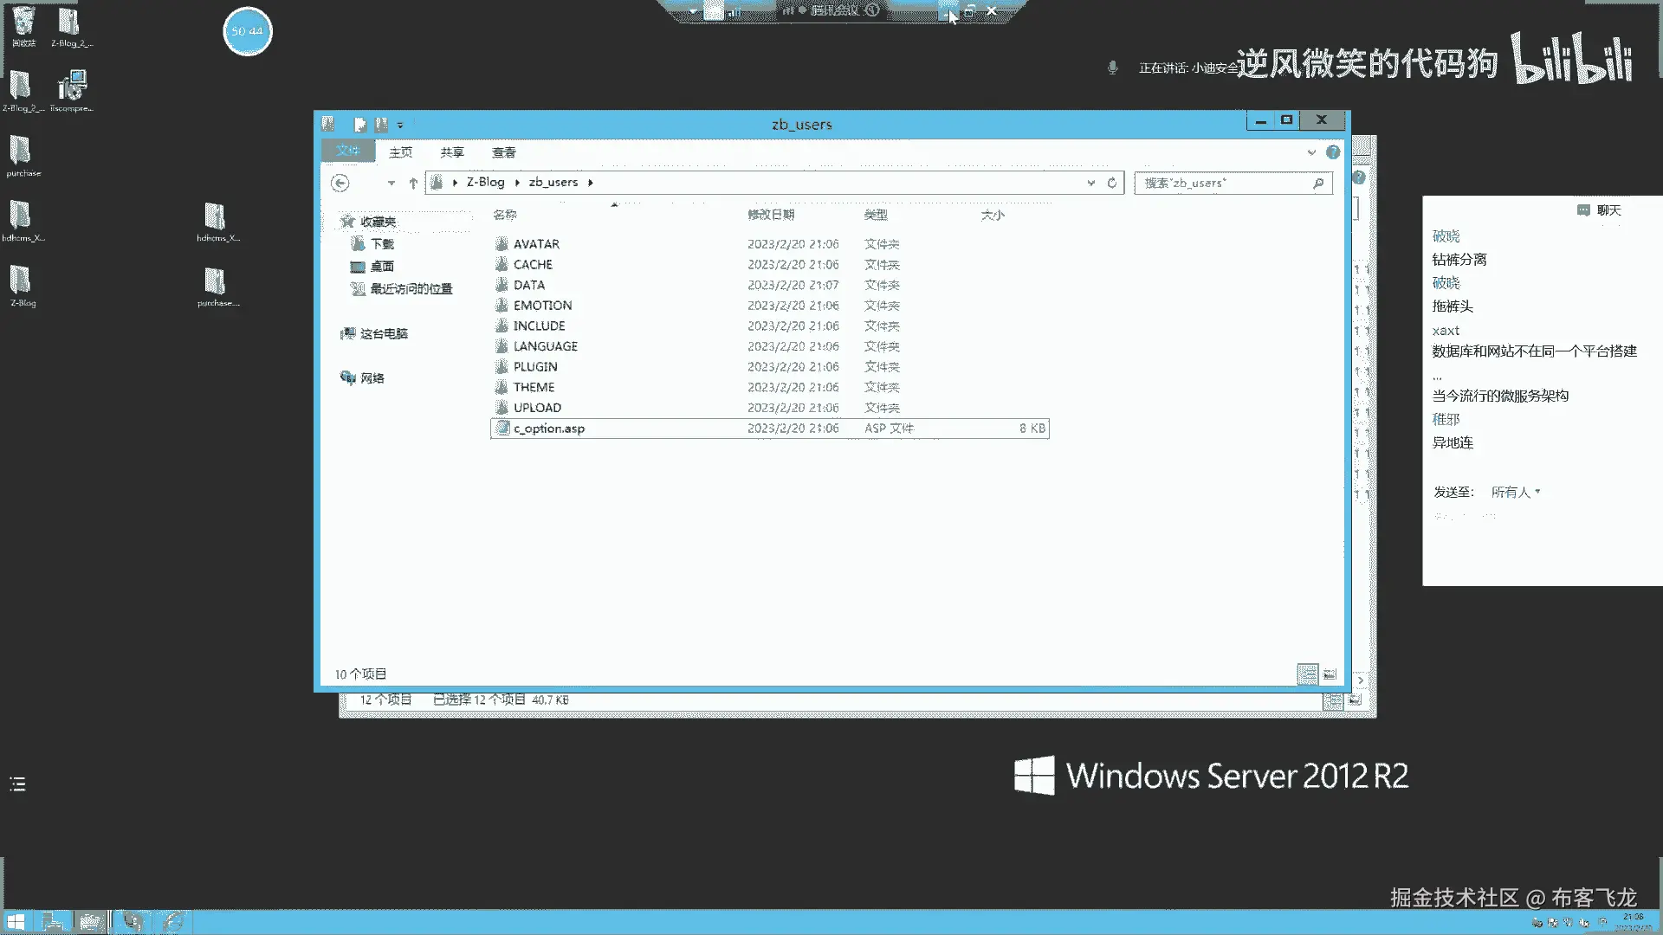
Task: Open the PLUGIN folder icon
Action: [x=501, y=366]
